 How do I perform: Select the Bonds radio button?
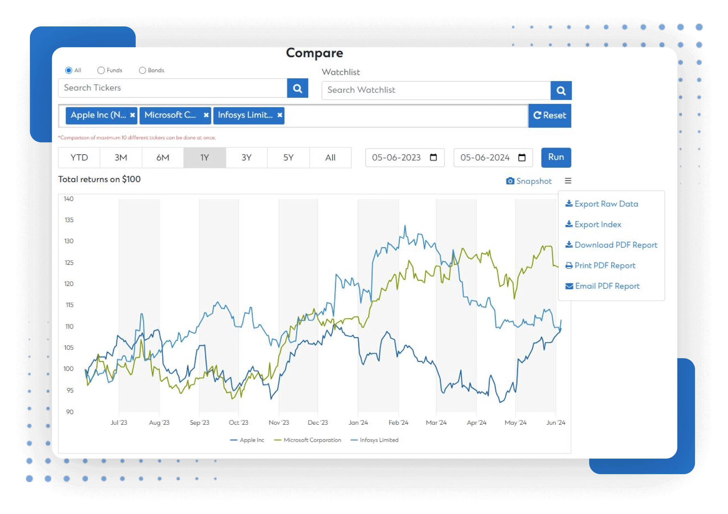click(x=142, y=71)
